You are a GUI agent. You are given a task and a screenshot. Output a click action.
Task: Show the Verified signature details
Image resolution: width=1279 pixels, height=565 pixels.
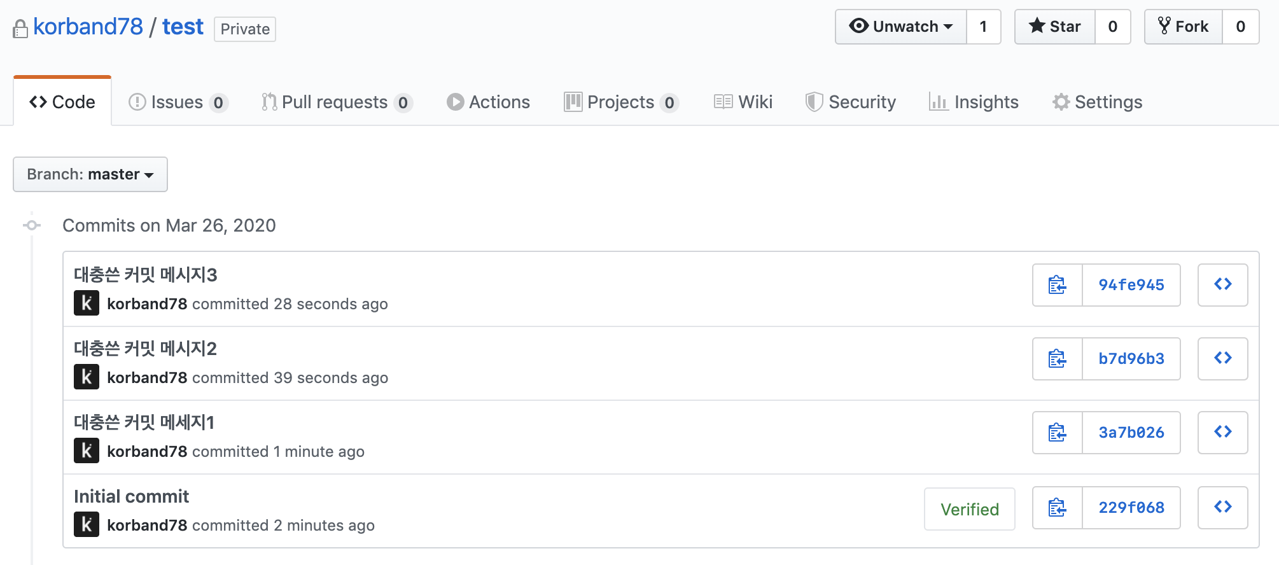point(970,509)
